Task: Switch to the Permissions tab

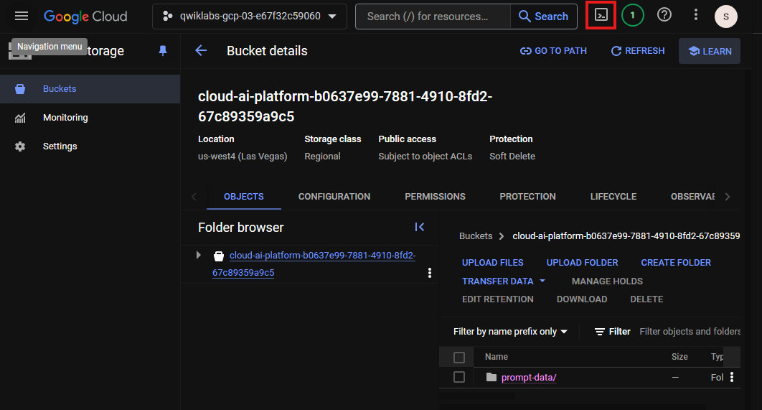Action: (435, 197)
